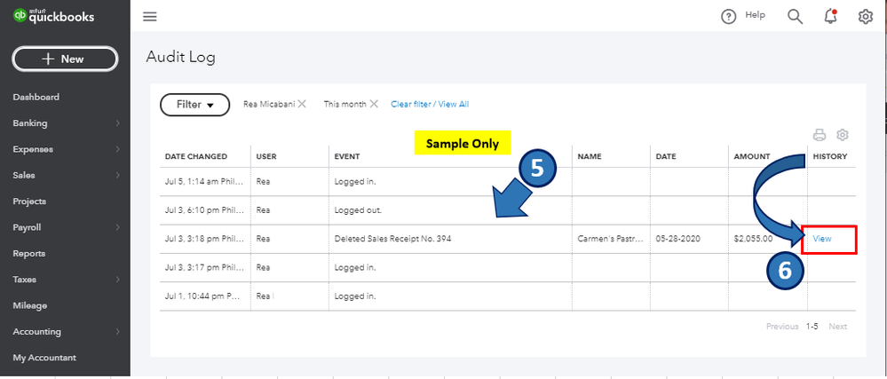
Task: Open the top-right settings gear
Action: pos(866,16)
